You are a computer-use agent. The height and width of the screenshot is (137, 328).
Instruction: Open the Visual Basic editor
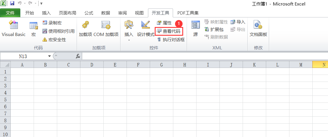pos(14,29)
